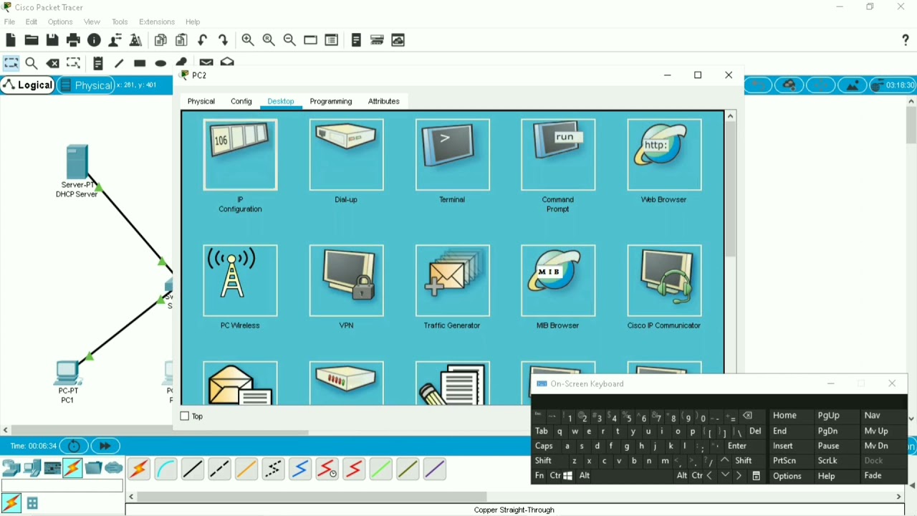Toggle Caps key on On-Screen Keyboard
Screen dimensions: 917x516
544,446
